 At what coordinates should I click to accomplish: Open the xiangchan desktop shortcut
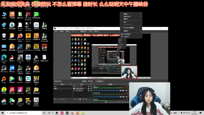click(28, 80)
